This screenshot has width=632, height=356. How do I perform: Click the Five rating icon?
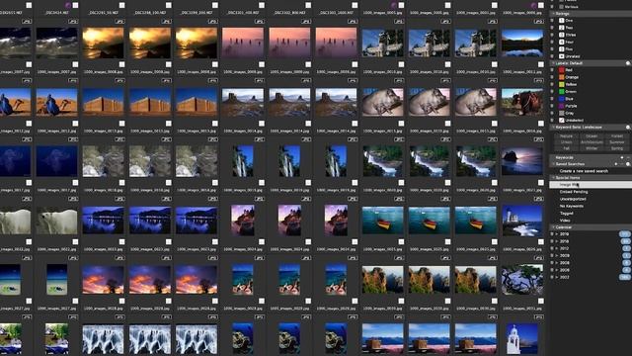click(x=562, y=49)
